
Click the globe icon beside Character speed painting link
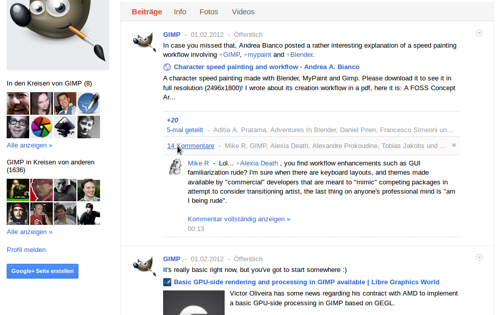coord(167,67)
